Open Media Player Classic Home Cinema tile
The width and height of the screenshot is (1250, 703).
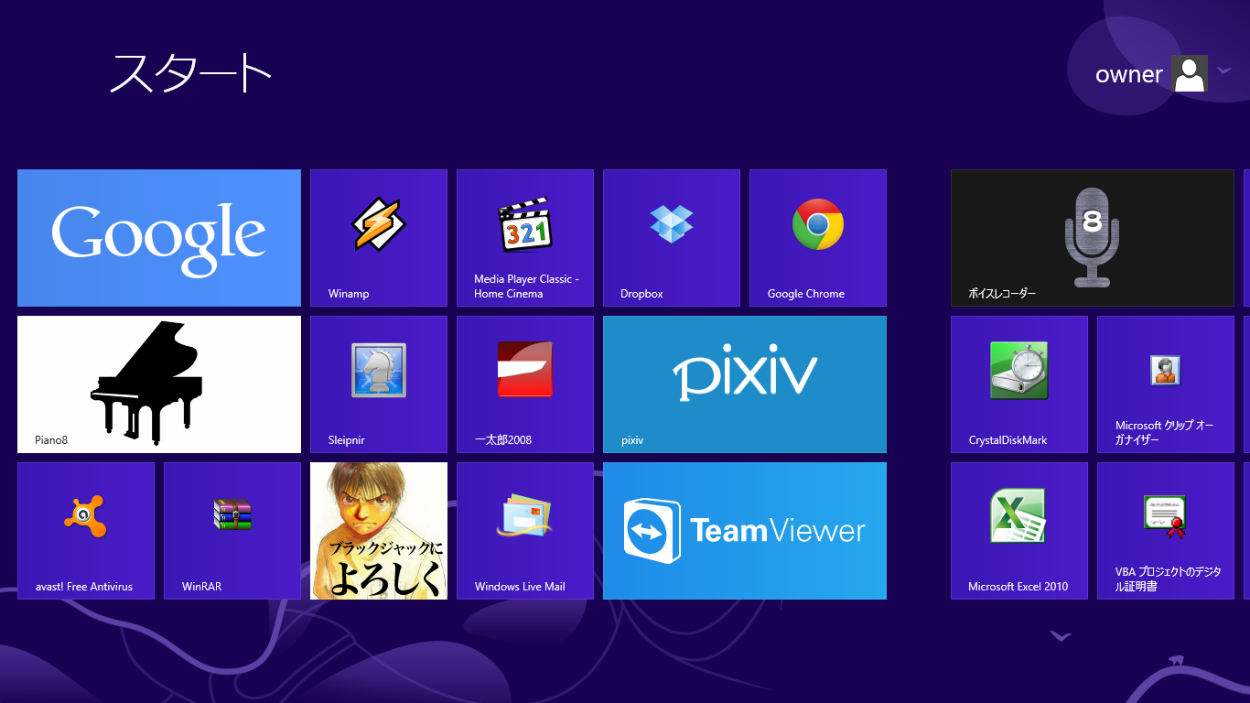pos(525,238)
